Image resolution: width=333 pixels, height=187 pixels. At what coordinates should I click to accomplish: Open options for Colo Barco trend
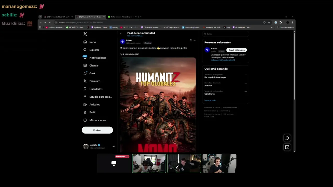click(245, 92)
